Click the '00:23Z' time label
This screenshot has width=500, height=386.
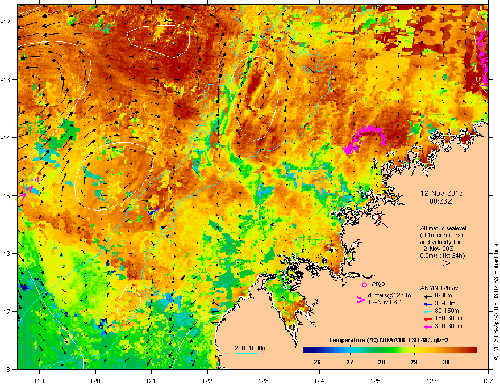pyautogui.click(x=441, y=202)
